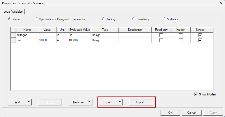Viewport: 225px width, 117px height.
Task: Choose the Tuning radio button
Action: (104, 19)
